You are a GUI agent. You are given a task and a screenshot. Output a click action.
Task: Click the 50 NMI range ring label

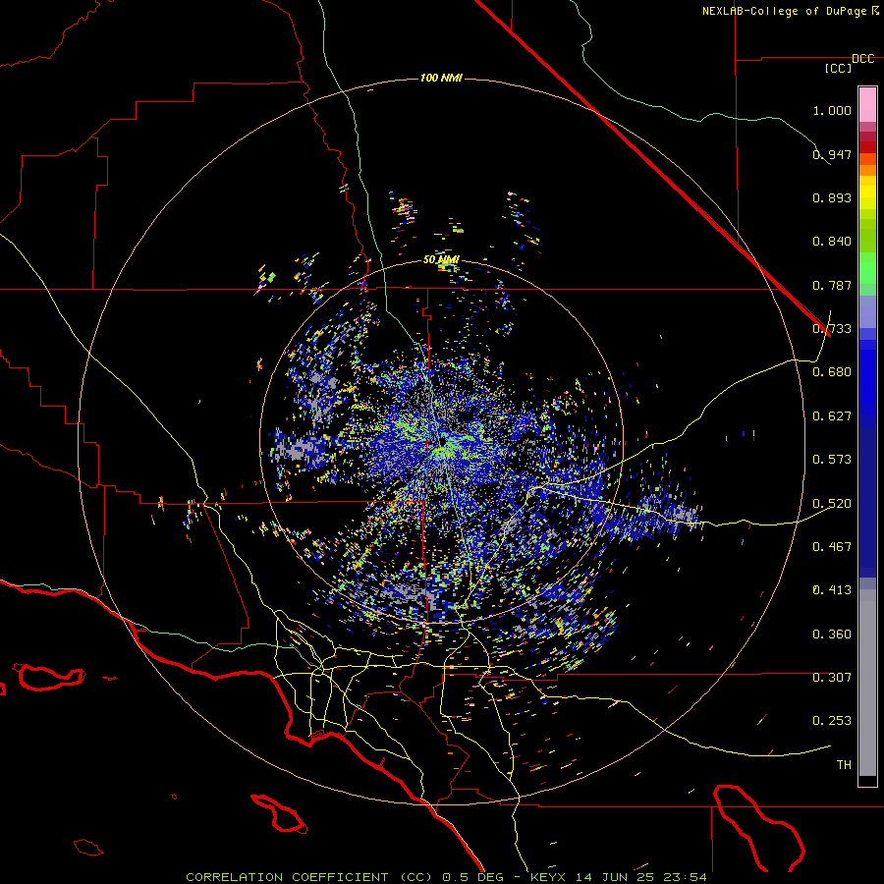click(441, 260)
